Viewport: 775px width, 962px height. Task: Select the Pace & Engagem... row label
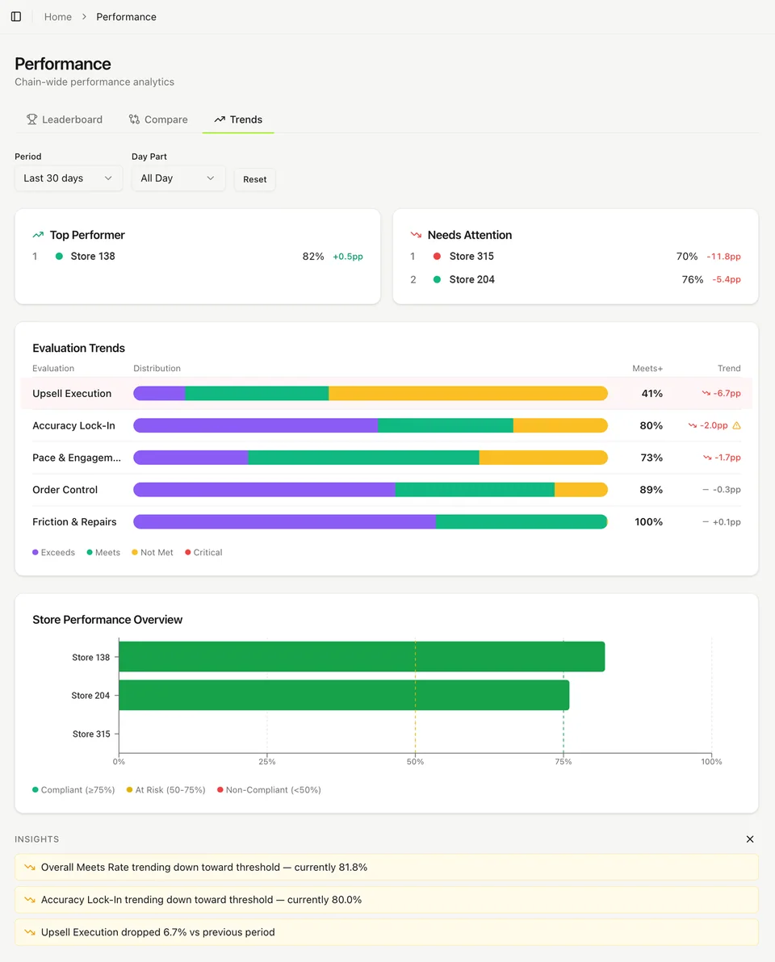[x=77, y=458]
